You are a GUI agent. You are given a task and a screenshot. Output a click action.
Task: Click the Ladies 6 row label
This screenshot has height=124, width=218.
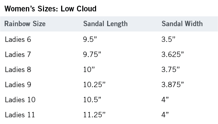pyautogui.click(x=18, y=40)
